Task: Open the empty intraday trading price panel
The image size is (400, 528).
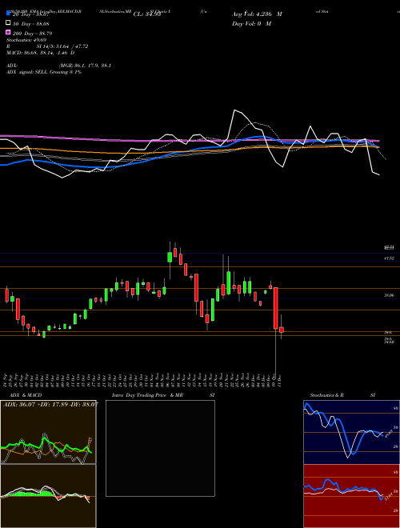Action: pos(160,448)
